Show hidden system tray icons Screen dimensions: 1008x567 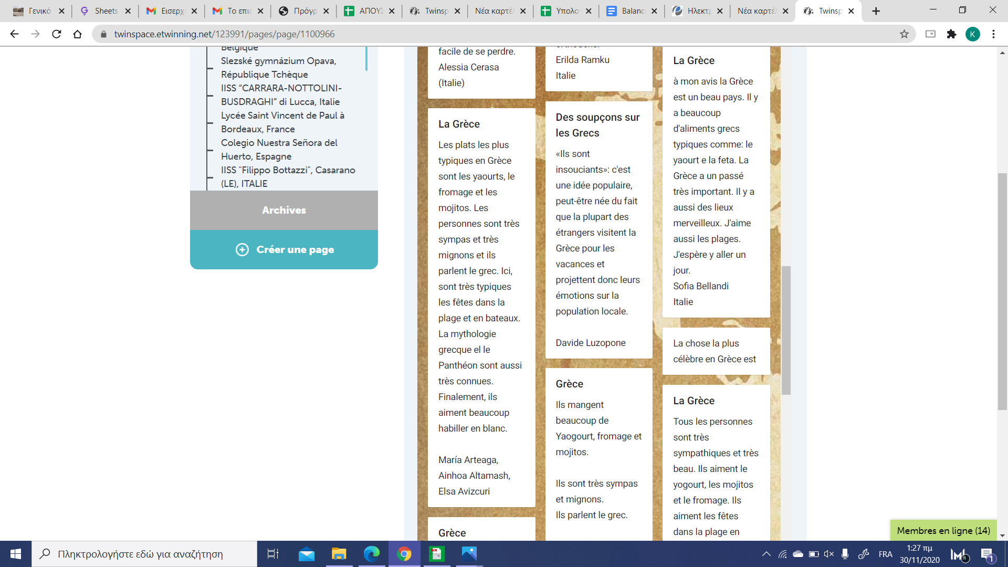(x=766, y=554)
